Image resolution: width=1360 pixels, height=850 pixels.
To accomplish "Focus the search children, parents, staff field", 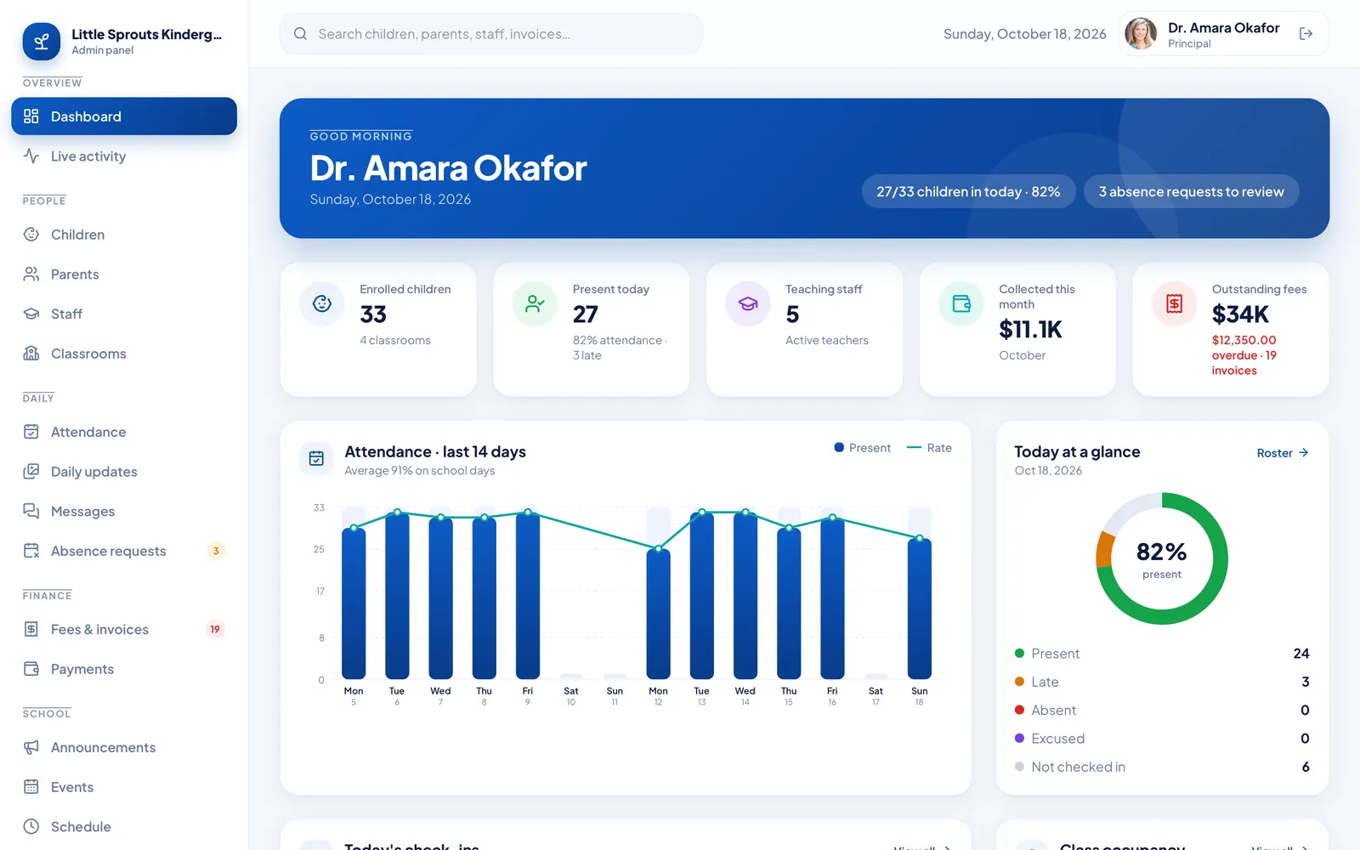I will tap(491, 34).
